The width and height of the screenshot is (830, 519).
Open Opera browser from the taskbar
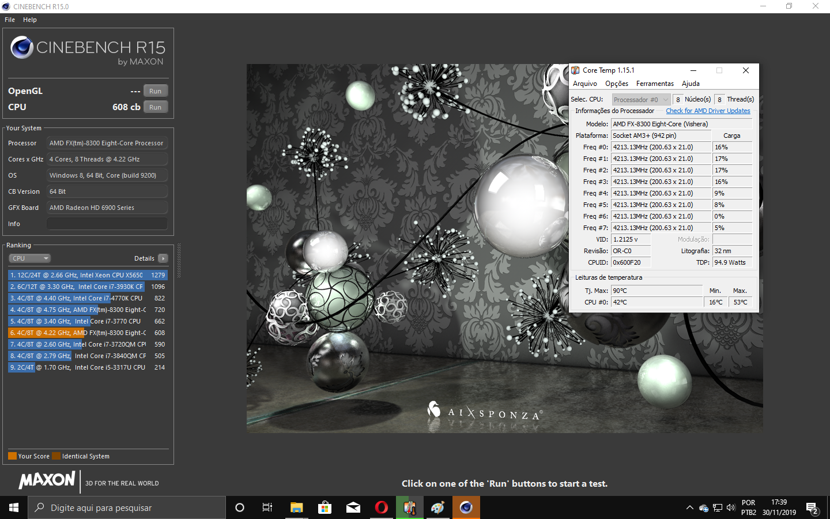(381, 507)
